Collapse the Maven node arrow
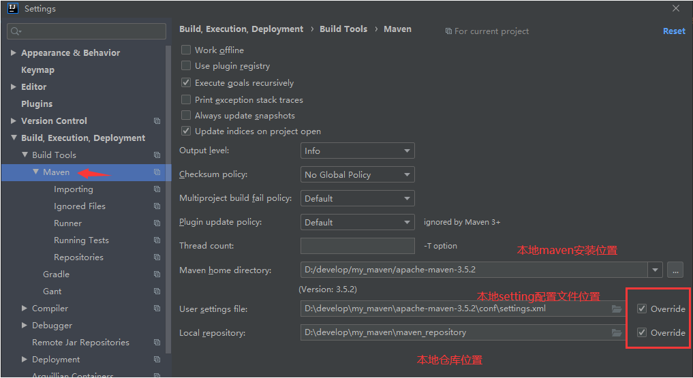The image size is (693, 378). [x=36, y=172]
